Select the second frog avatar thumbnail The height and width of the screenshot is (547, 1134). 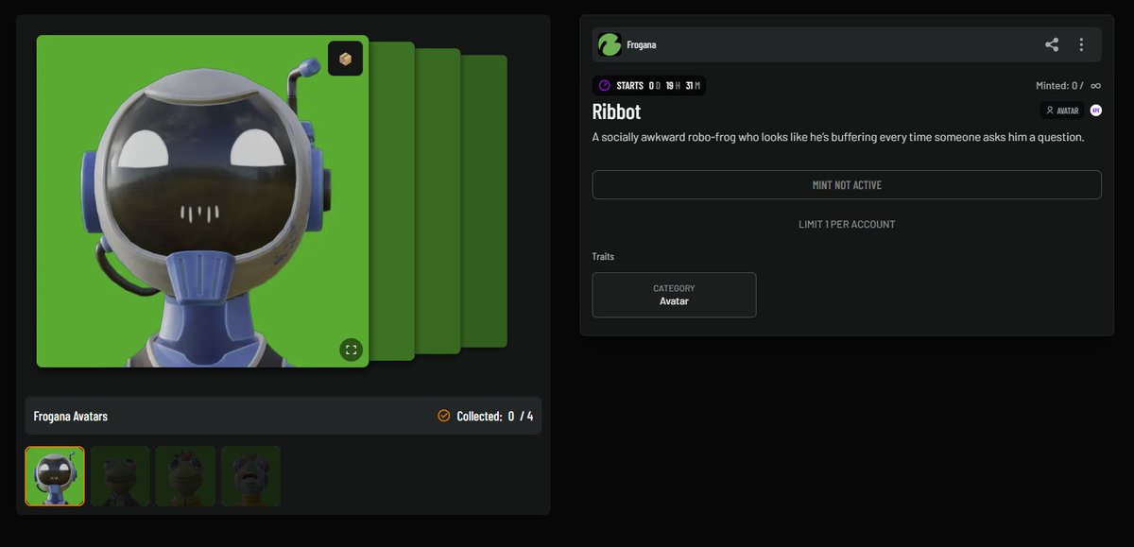pyautogui.click(x=120, y=476)
